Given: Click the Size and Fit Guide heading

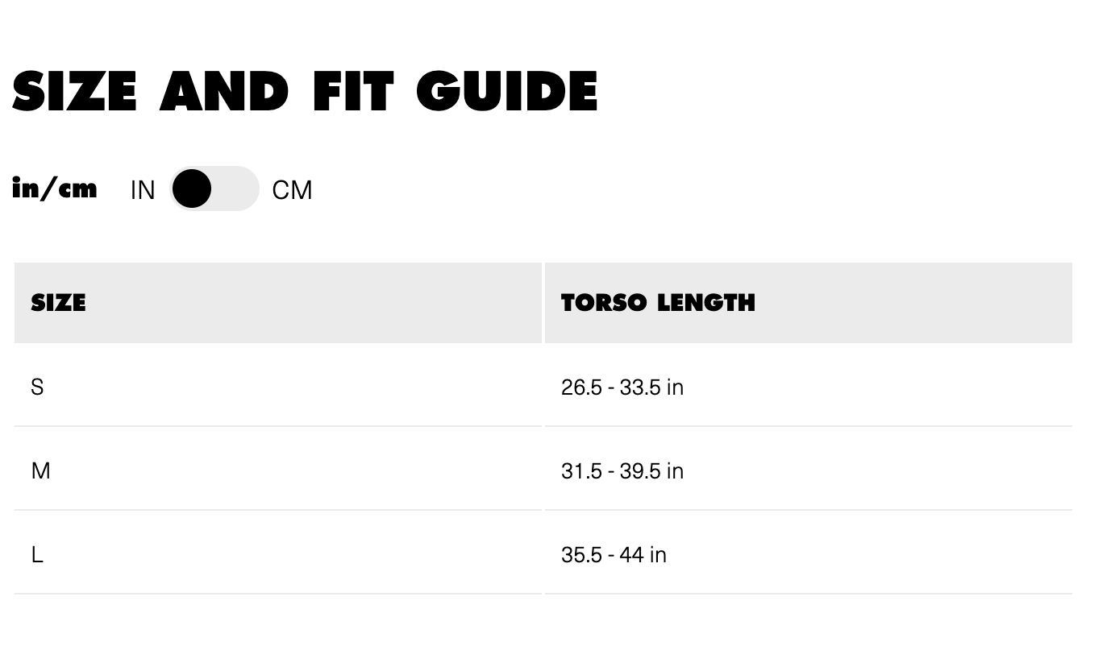Looking at the screenshot, I should click(x=305, y=91).
